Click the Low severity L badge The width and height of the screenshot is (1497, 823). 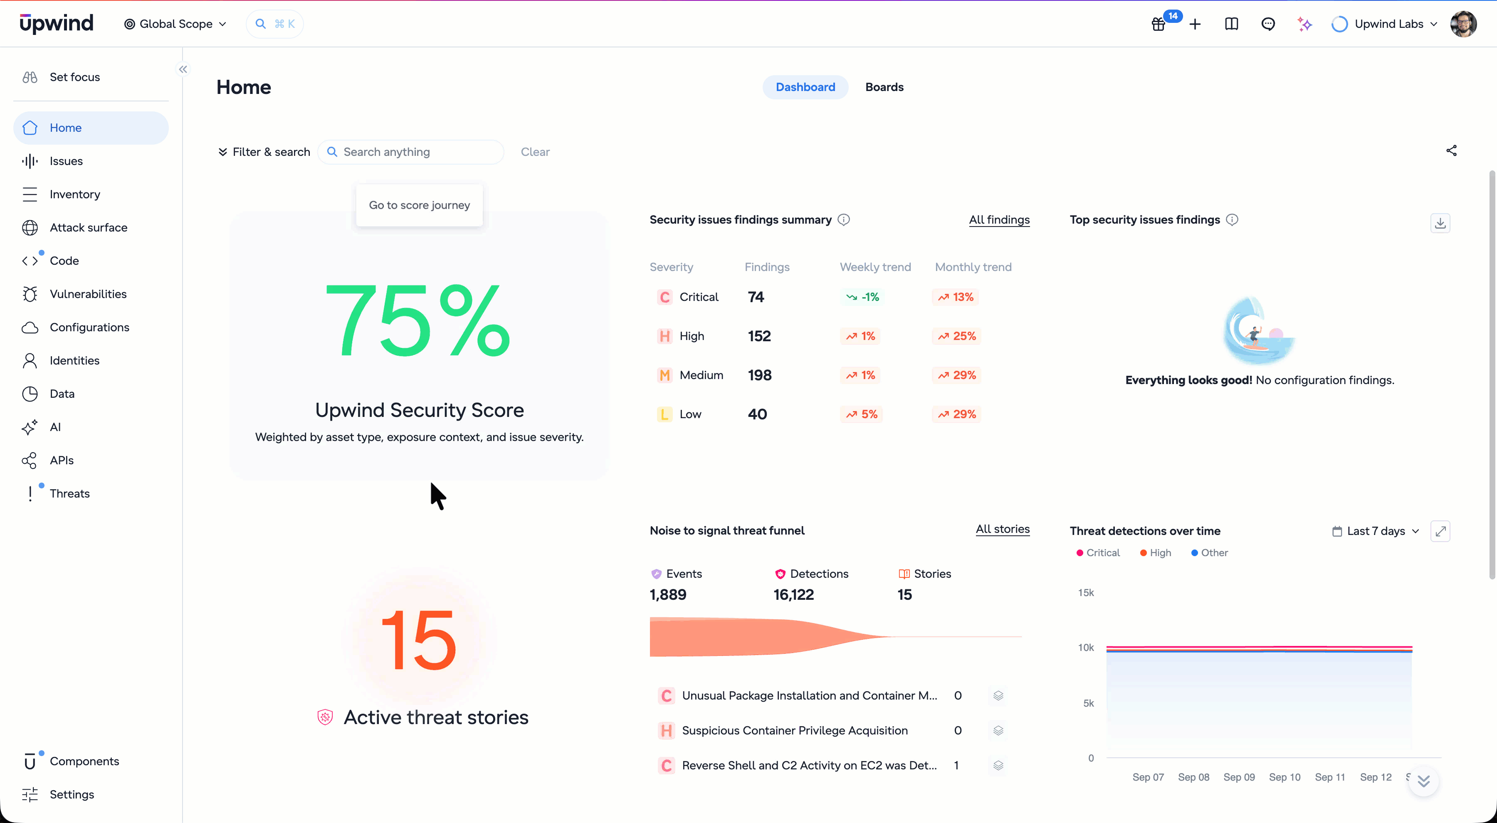(665, 414)
